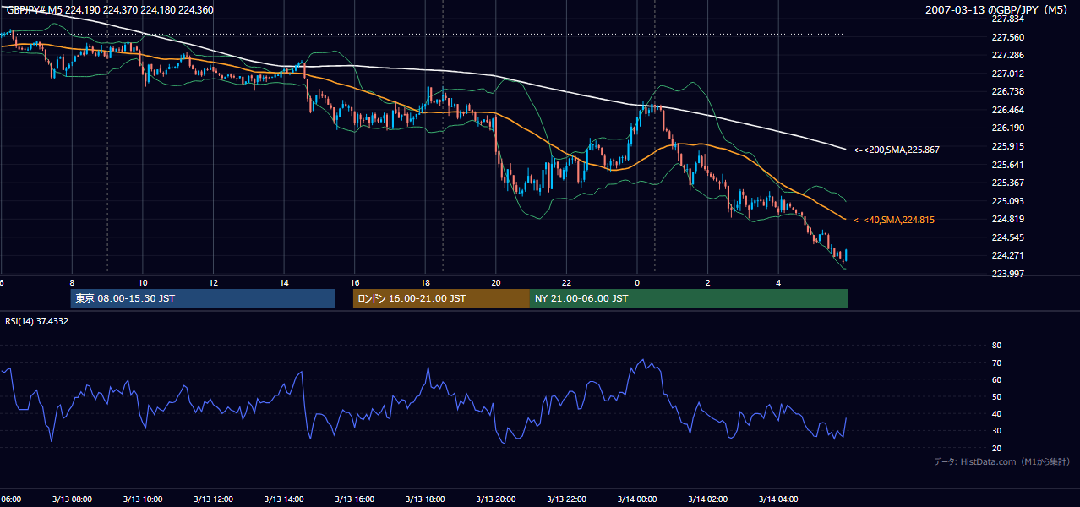This screenshot has width=1080, height=507.
Task: Click the RSI(14) 37.4332 indicator label
Action: (37, 321)
